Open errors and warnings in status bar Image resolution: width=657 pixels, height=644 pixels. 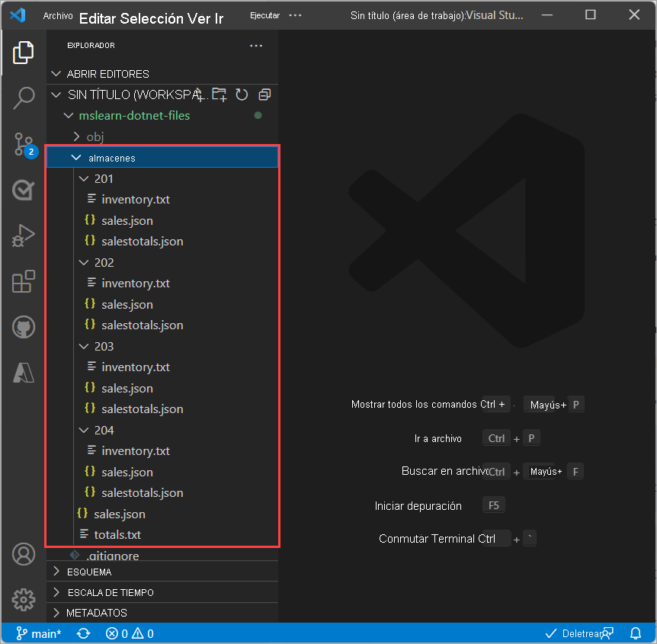[130, 633]
